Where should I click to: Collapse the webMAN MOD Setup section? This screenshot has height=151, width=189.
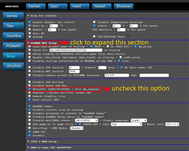tap(42, 43)
